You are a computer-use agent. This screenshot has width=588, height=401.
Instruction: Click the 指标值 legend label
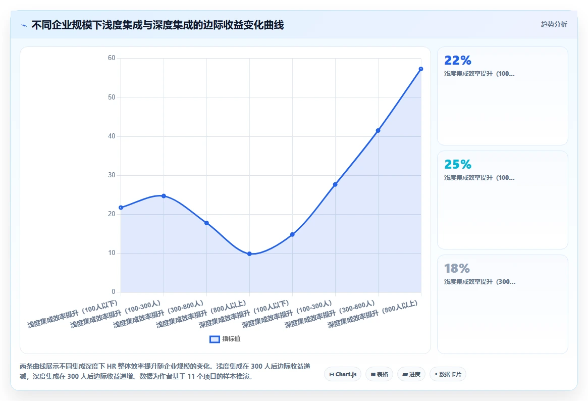click(x=231, y=339)
